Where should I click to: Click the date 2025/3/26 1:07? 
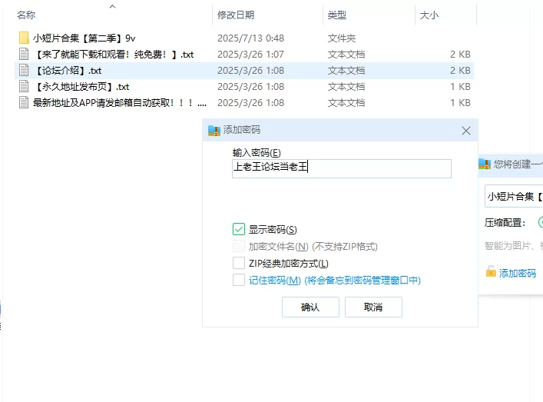pyautogui.click(x=250, y=54)
